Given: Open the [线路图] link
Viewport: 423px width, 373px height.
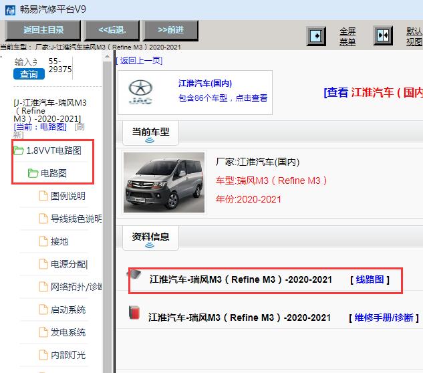Looking at the screenshot, I should [370, 279].
